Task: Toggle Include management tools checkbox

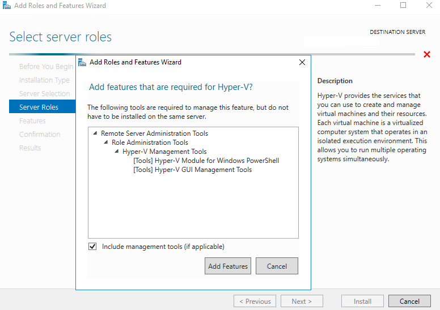Action: point(93,247)
